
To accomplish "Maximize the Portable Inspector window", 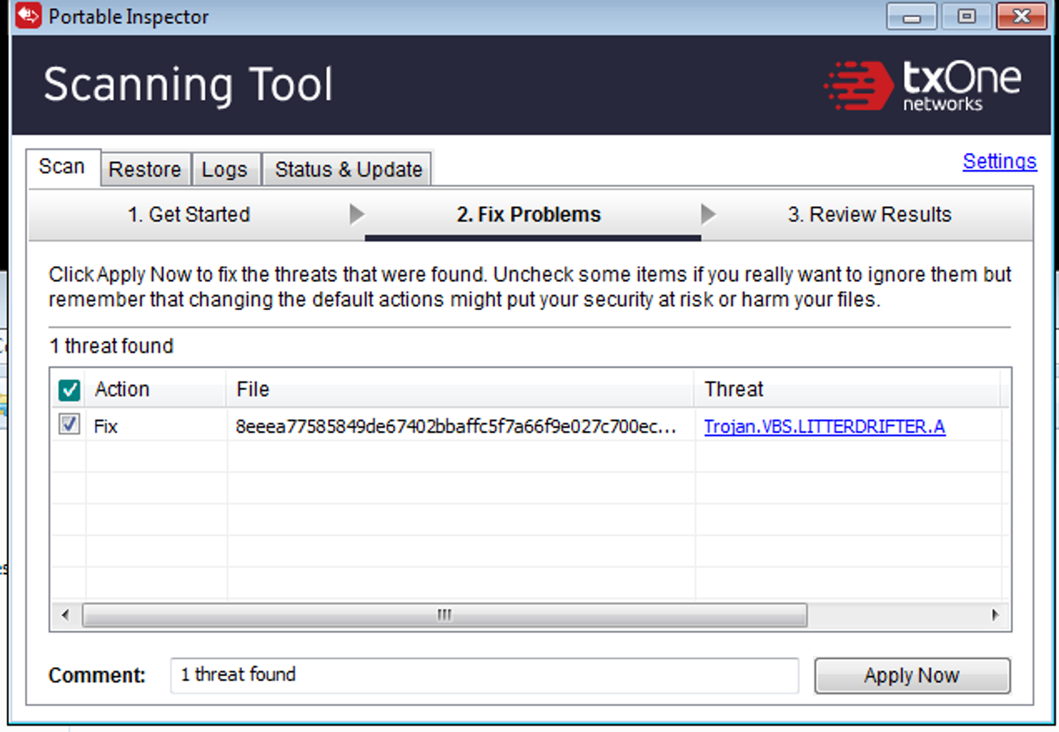I will click(x=966, y=17).
